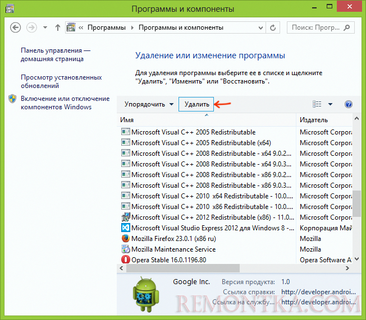This screenshot has width=366, height=320.
Task: Click the forward navigation arrow
Action: (31, 27)
